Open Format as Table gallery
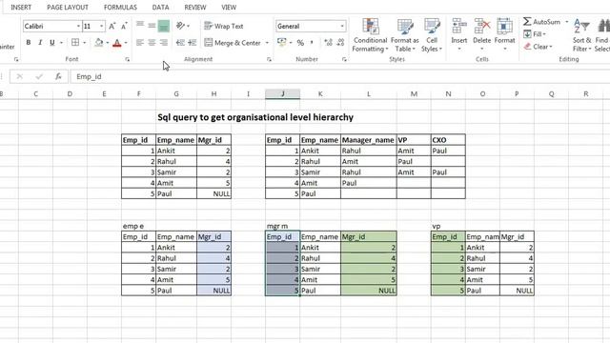 click(x=404, y=35)
